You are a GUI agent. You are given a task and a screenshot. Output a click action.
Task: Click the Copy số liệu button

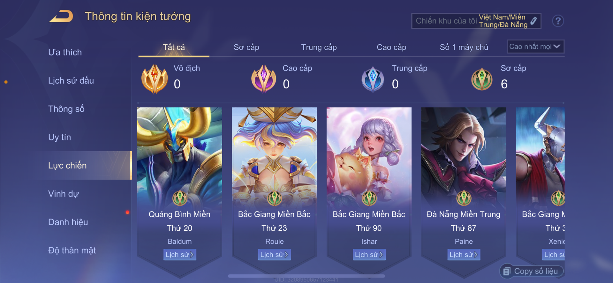(x=532, y=271)
